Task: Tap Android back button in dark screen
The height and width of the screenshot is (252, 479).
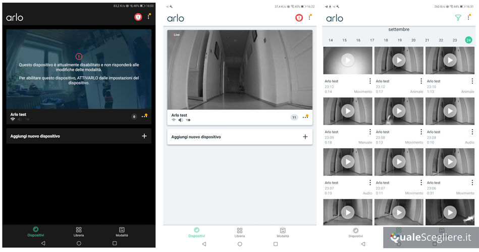Action: pyautogui.click(x=43, y=243)
